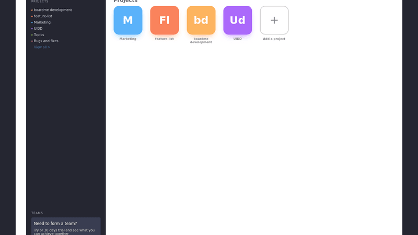Viewport: 418px width, 235px height.
Task: Expand the list with View all link
Action: [42, 47]
